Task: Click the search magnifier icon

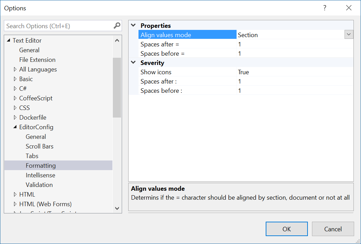Action: coord(117,26)
